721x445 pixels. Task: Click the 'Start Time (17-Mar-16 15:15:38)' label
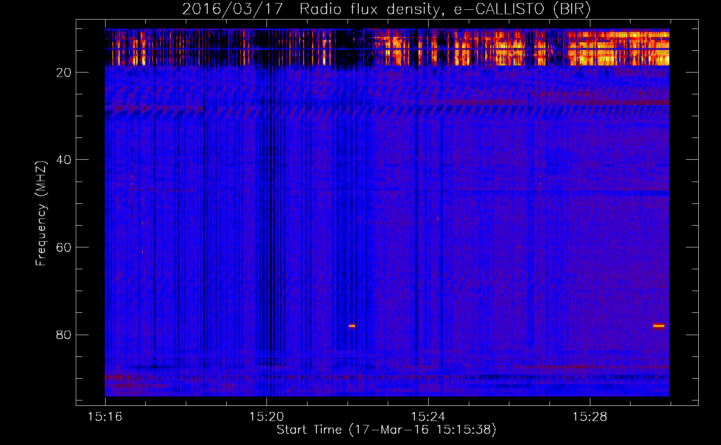386,429
